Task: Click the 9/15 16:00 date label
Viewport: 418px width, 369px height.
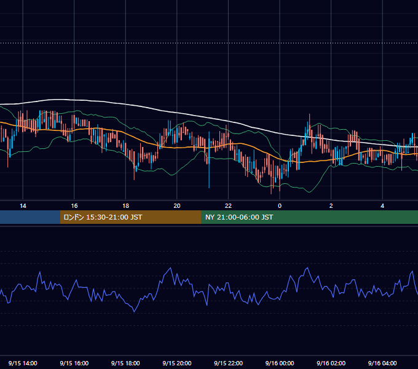Action: click(x=74, y=363)
